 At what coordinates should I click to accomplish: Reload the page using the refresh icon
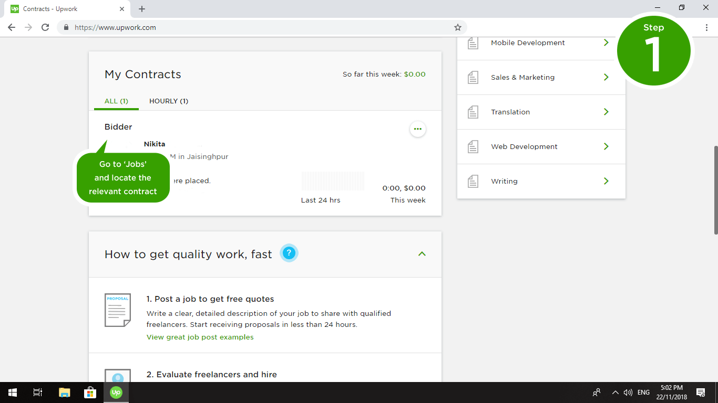[x=45, y=27]
